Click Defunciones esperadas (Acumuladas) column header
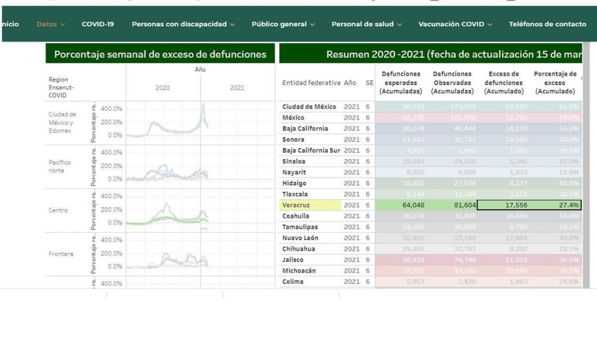 (401, 83)
